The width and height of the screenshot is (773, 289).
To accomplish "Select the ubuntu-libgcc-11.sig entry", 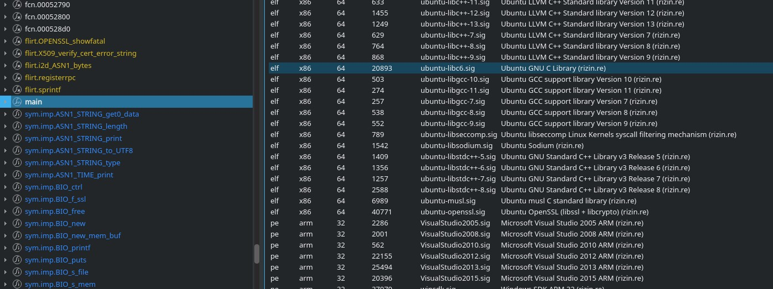I will click(x=455, y=90).
